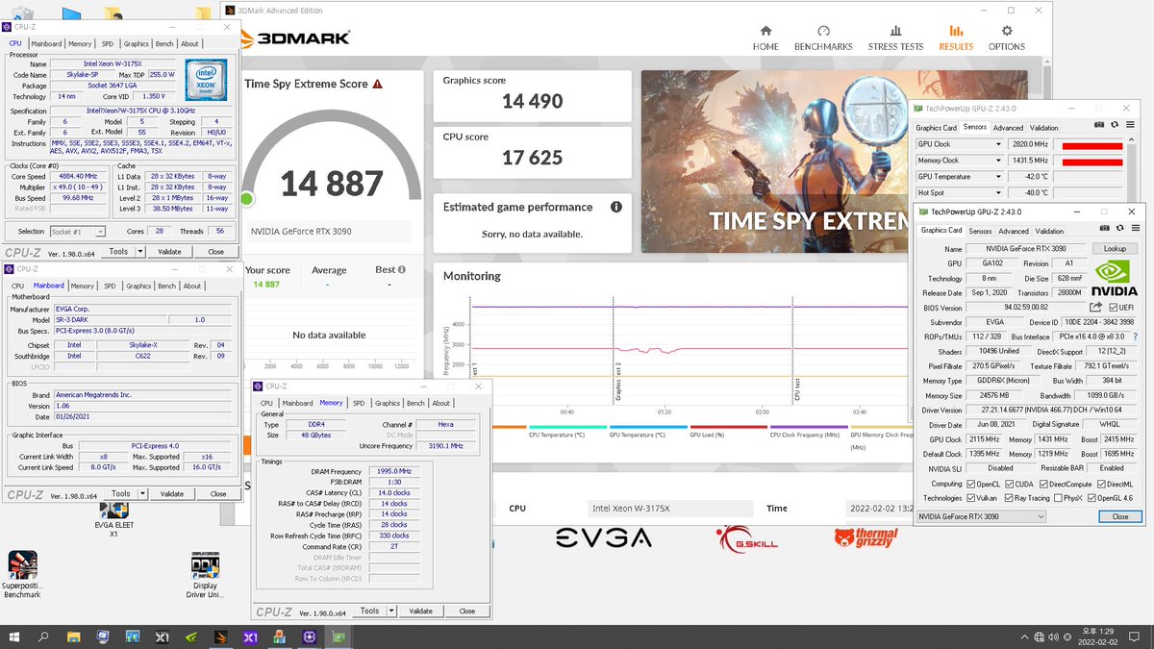Open Validation tab in GPU-Z Sensors window

[1044, 127]
